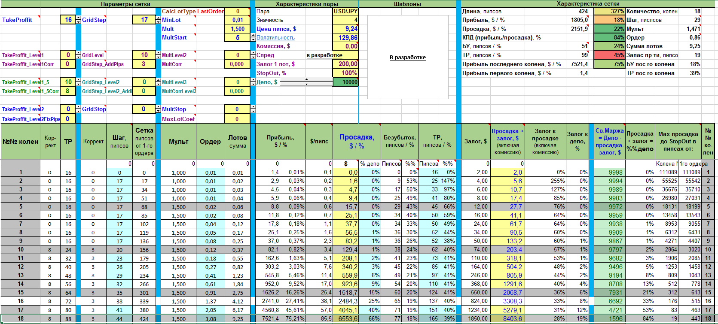Click the GridStep_Level2 spinner control
This screenshot has height=324, width=718.
[x=158, y=82]
